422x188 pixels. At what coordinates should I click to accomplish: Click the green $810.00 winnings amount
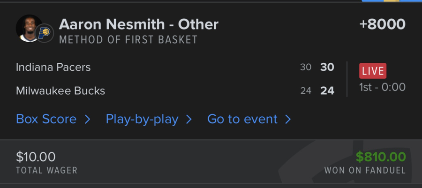coord(380,157)
